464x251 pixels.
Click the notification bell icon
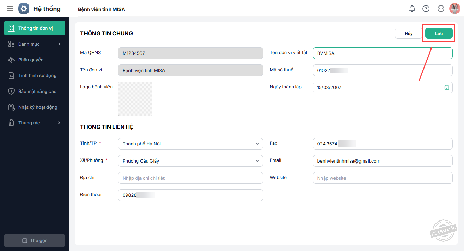point(412,9)
